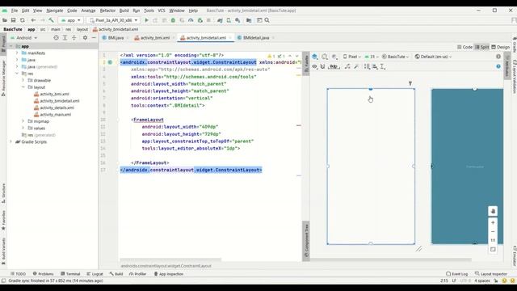This screenshot has height=291, width=517.
Task: Click the Save All toolbar icon
Action: pos(13,20)
